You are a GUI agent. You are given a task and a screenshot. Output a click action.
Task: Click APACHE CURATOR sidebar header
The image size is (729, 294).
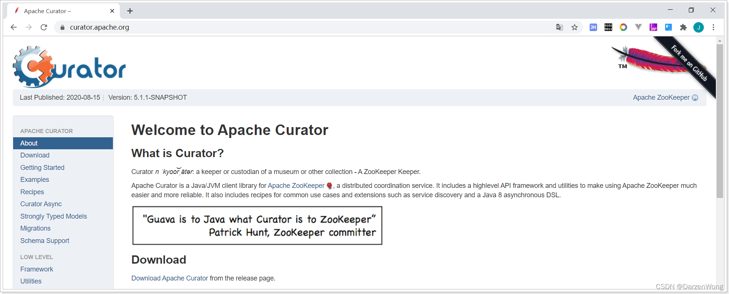click(x=47, y=131)
